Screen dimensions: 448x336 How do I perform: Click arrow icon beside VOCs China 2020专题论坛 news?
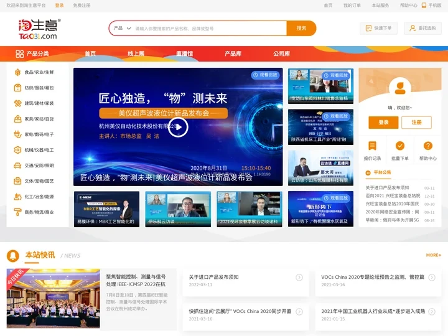pos(432,278)
